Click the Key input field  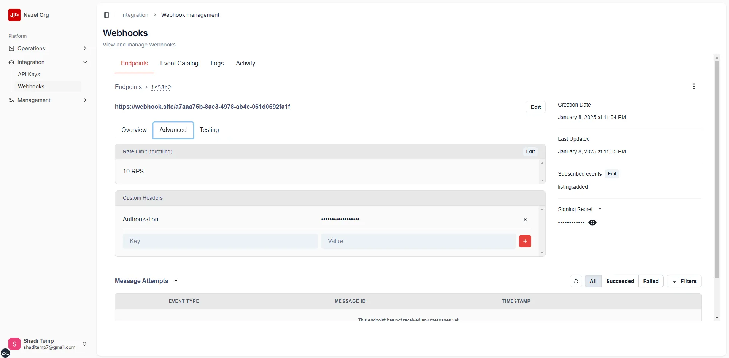click(220, 241)
